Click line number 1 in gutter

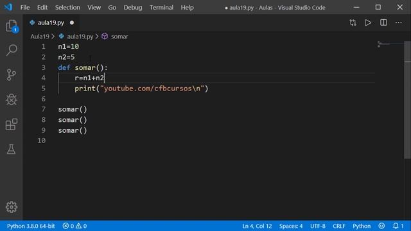(43, 47)
